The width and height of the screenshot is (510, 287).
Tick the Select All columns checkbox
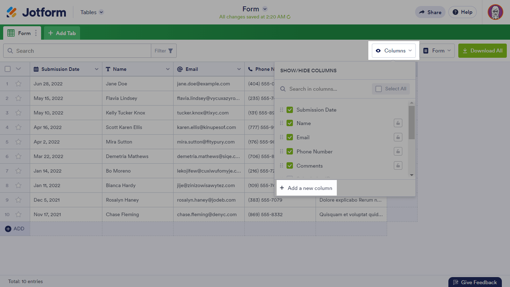tap(379, 89)
